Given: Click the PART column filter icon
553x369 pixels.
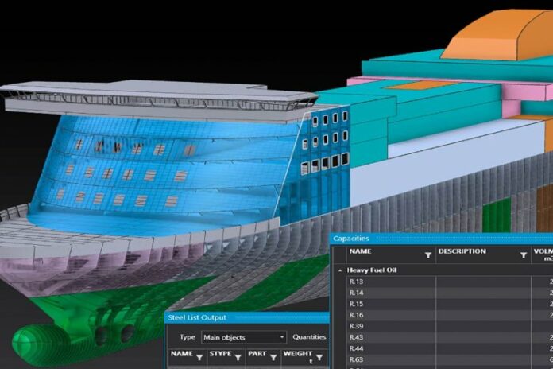Looking at the screenshot, I should 274,357.
